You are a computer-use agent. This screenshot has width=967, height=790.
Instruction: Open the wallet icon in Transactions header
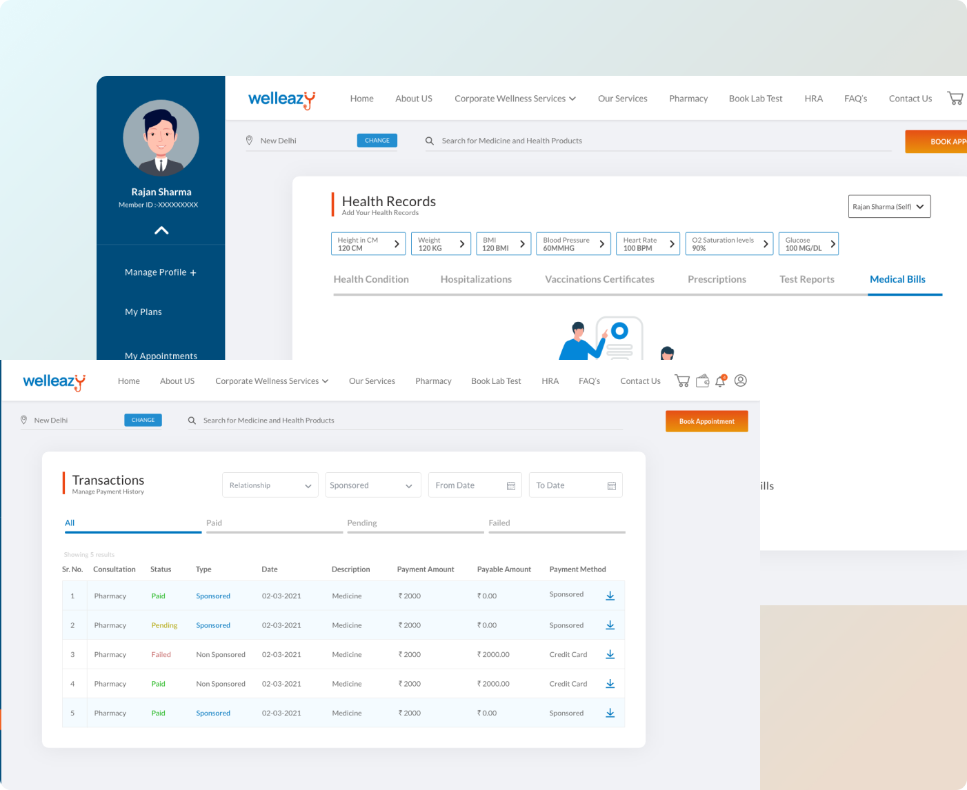(x=702, y=381)
